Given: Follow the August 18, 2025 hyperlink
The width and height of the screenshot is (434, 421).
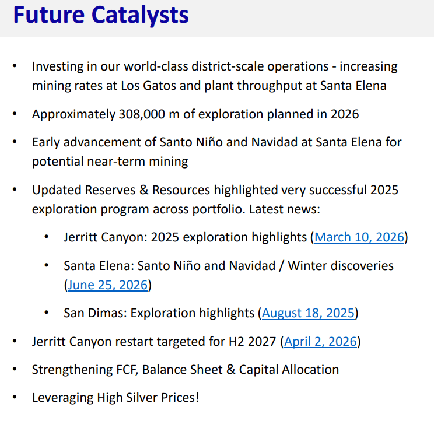Looking at the screenshot, I should click(x=308, y=313).
